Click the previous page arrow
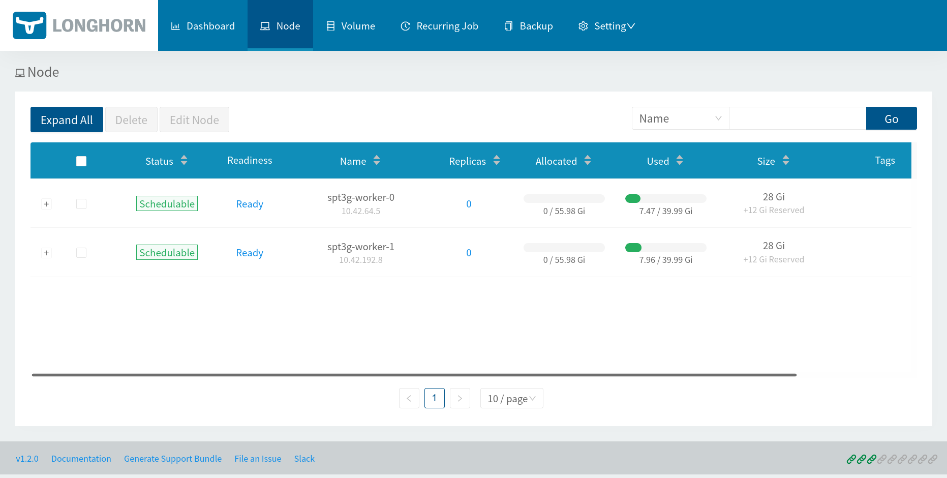Image resolution: width=947 pixels, height=478 pixels. (409, 398)
